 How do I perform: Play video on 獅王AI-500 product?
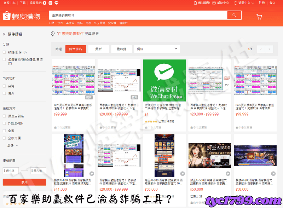pos(228,174)
